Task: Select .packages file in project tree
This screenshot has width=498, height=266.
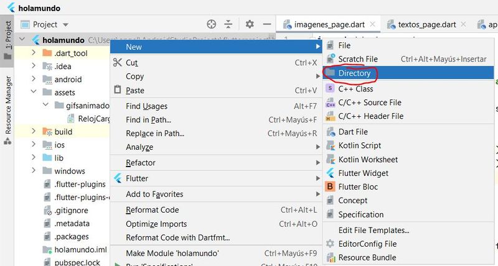Action: point(66,237)
